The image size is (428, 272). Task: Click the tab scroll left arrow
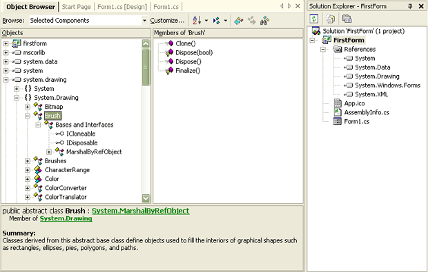tap(282, 6)
